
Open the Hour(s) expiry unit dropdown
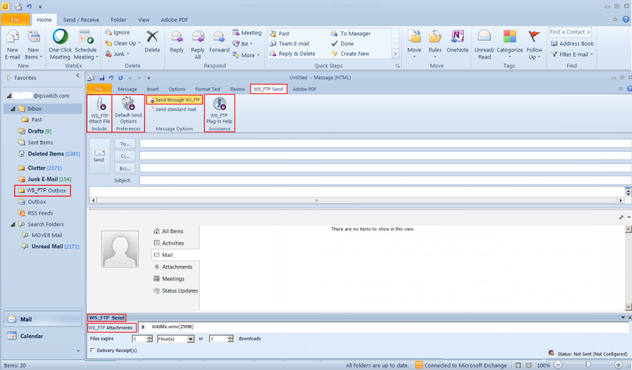(191, 339)
